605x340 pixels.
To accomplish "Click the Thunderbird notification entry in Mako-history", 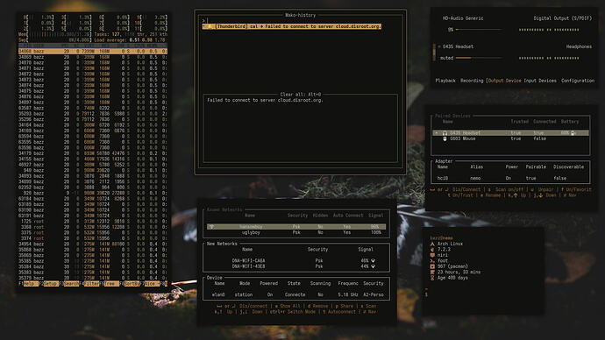I will point(292,26).
